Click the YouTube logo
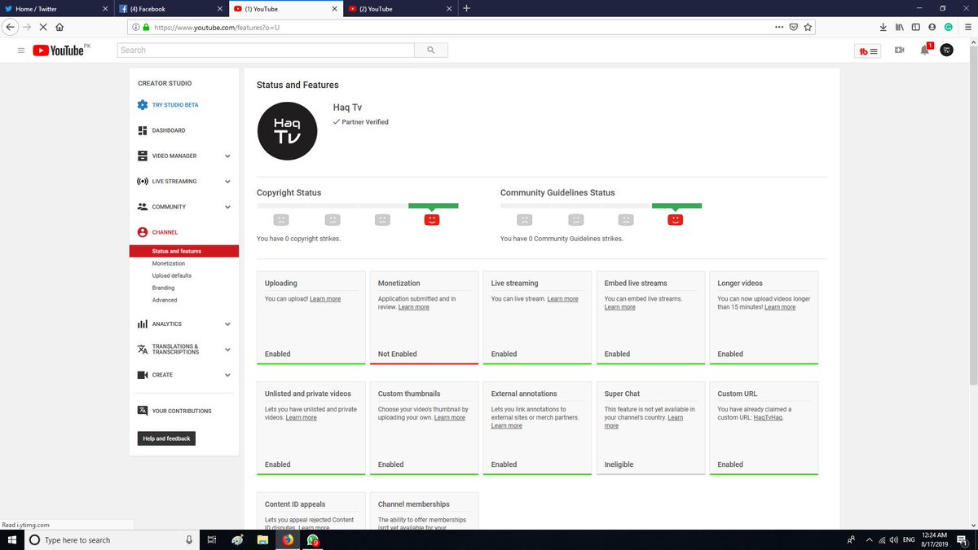 [59, 51]
